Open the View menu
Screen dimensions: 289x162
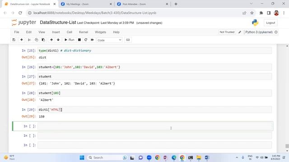coord(42,32)
